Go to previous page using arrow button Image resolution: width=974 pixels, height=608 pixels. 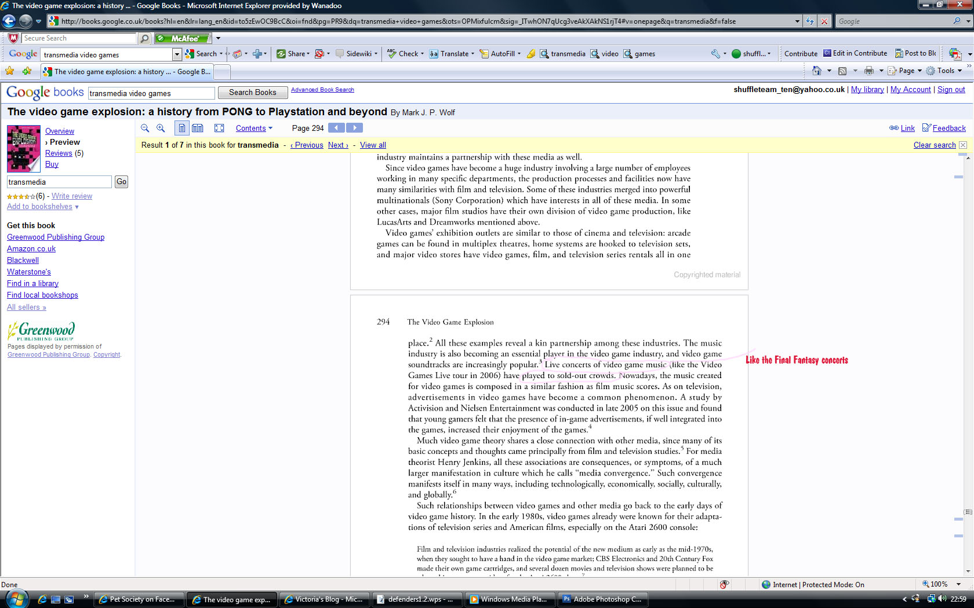point(336,128)
